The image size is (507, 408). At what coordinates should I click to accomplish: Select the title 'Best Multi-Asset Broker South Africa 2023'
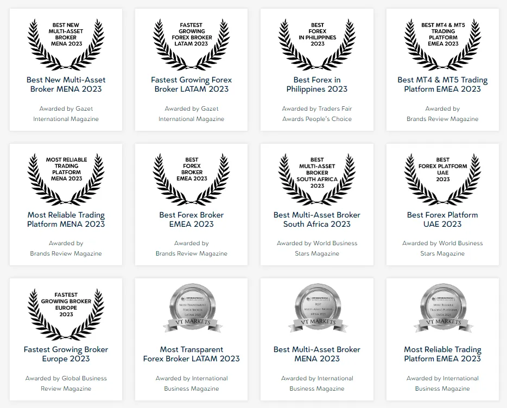(317, 220)
